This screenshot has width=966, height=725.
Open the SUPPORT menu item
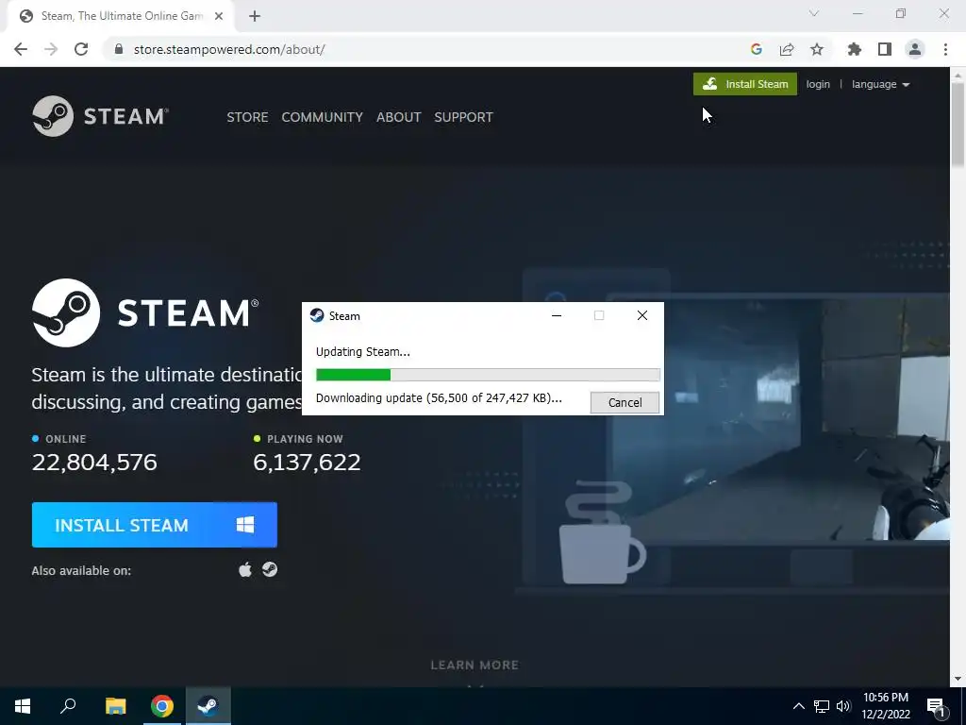tap(463, 117)
